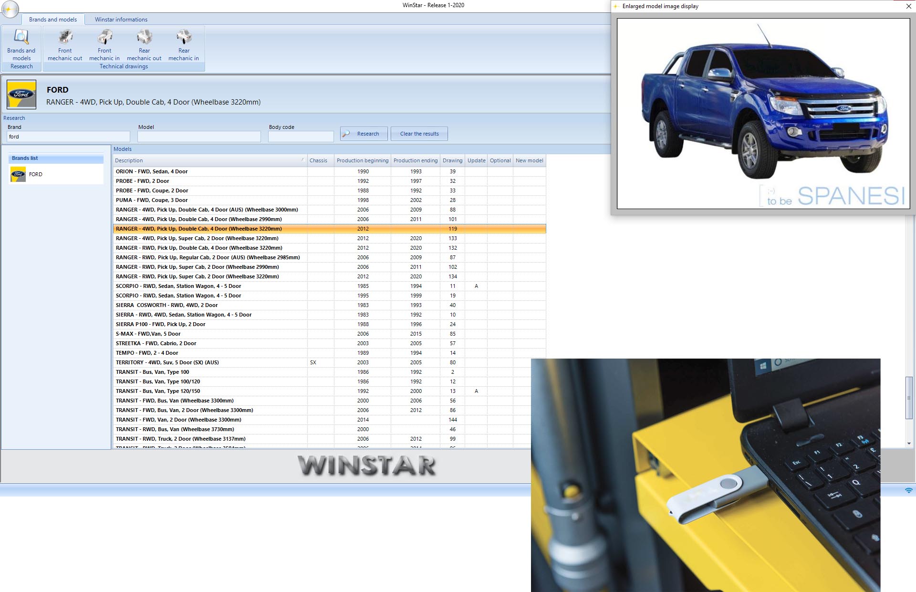The width and height of the screenshot is (916, 592).
Task: Click the scrollbar down arrow
Action: 909,444
